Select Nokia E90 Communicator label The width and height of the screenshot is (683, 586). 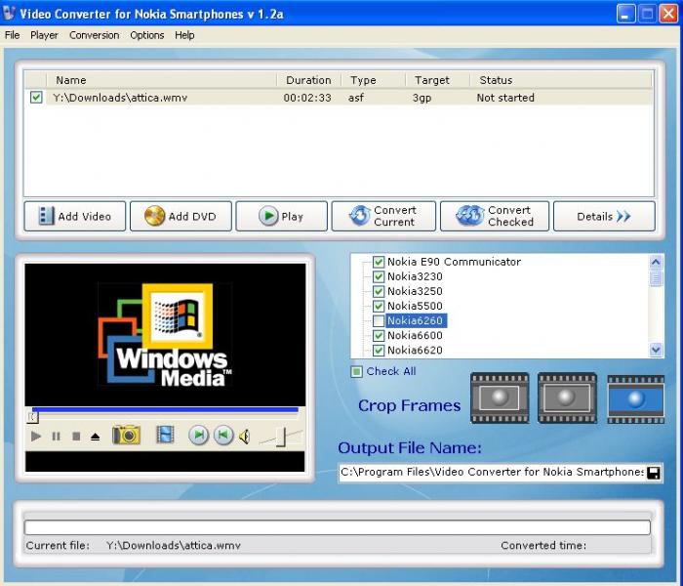[454, 262]
